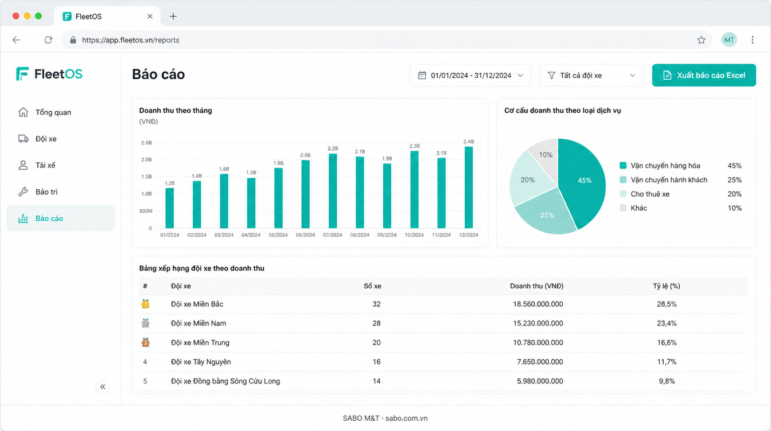Click the 01/2024 bar in revenue chart
The image size is (771, 431).
click(x=170, y=209)
